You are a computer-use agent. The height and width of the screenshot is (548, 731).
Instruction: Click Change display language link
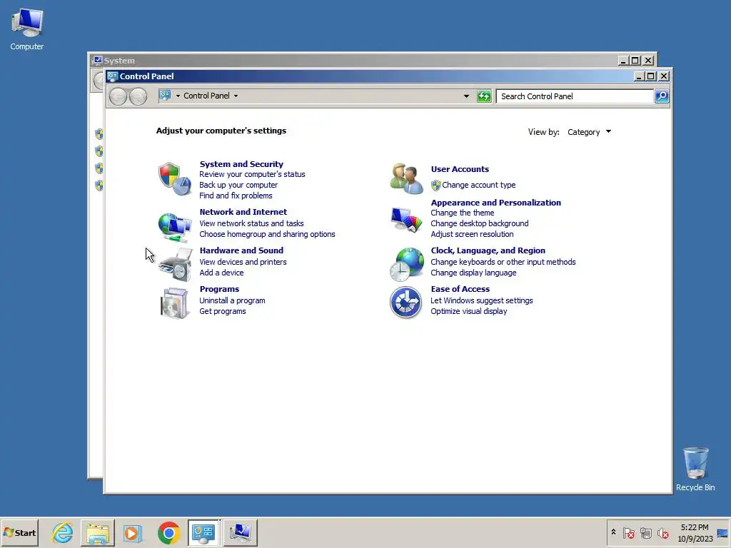473,273
